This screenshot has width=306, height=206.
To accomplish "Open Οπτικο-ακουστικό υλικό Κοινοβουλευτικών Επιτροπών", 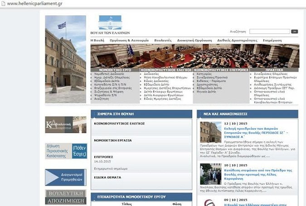I will pyautogui.click(x=273, y=101).
